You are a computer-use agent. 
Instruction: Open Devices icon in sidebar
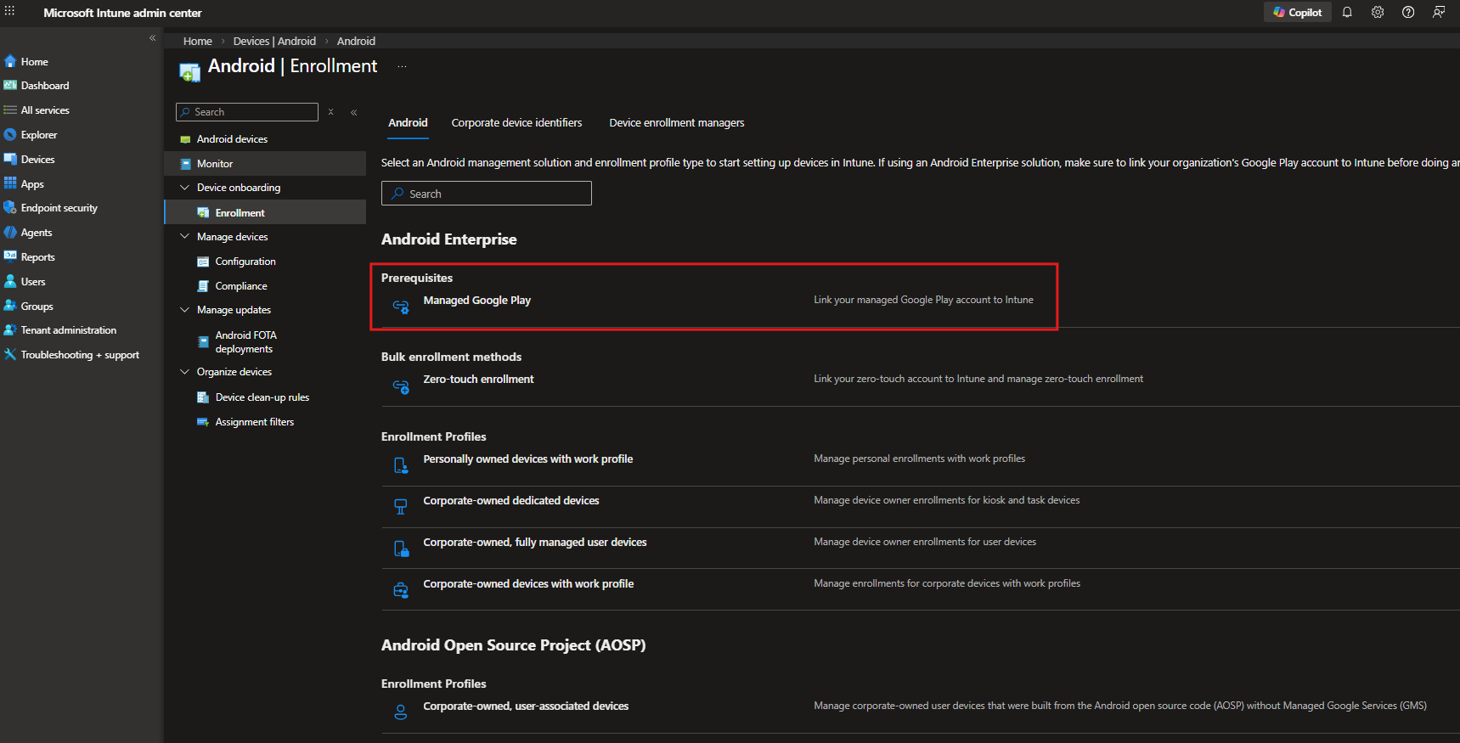[x=10, y=159]
